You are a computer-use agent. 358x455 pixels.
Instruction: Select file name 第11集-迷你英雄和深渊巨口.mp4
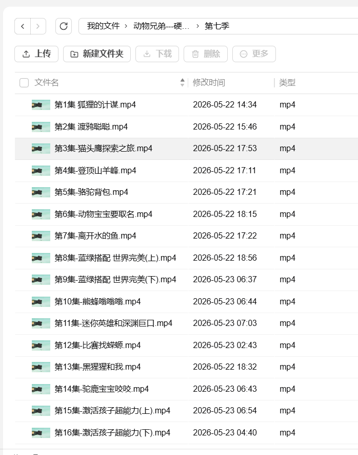pos(113,323)
